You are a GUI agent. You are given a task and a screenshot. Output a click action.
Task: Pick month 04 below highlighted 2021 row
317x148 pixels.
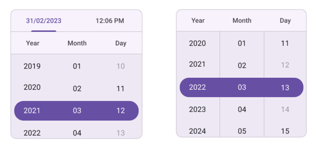pyautogui.click(x=77, y=133)
